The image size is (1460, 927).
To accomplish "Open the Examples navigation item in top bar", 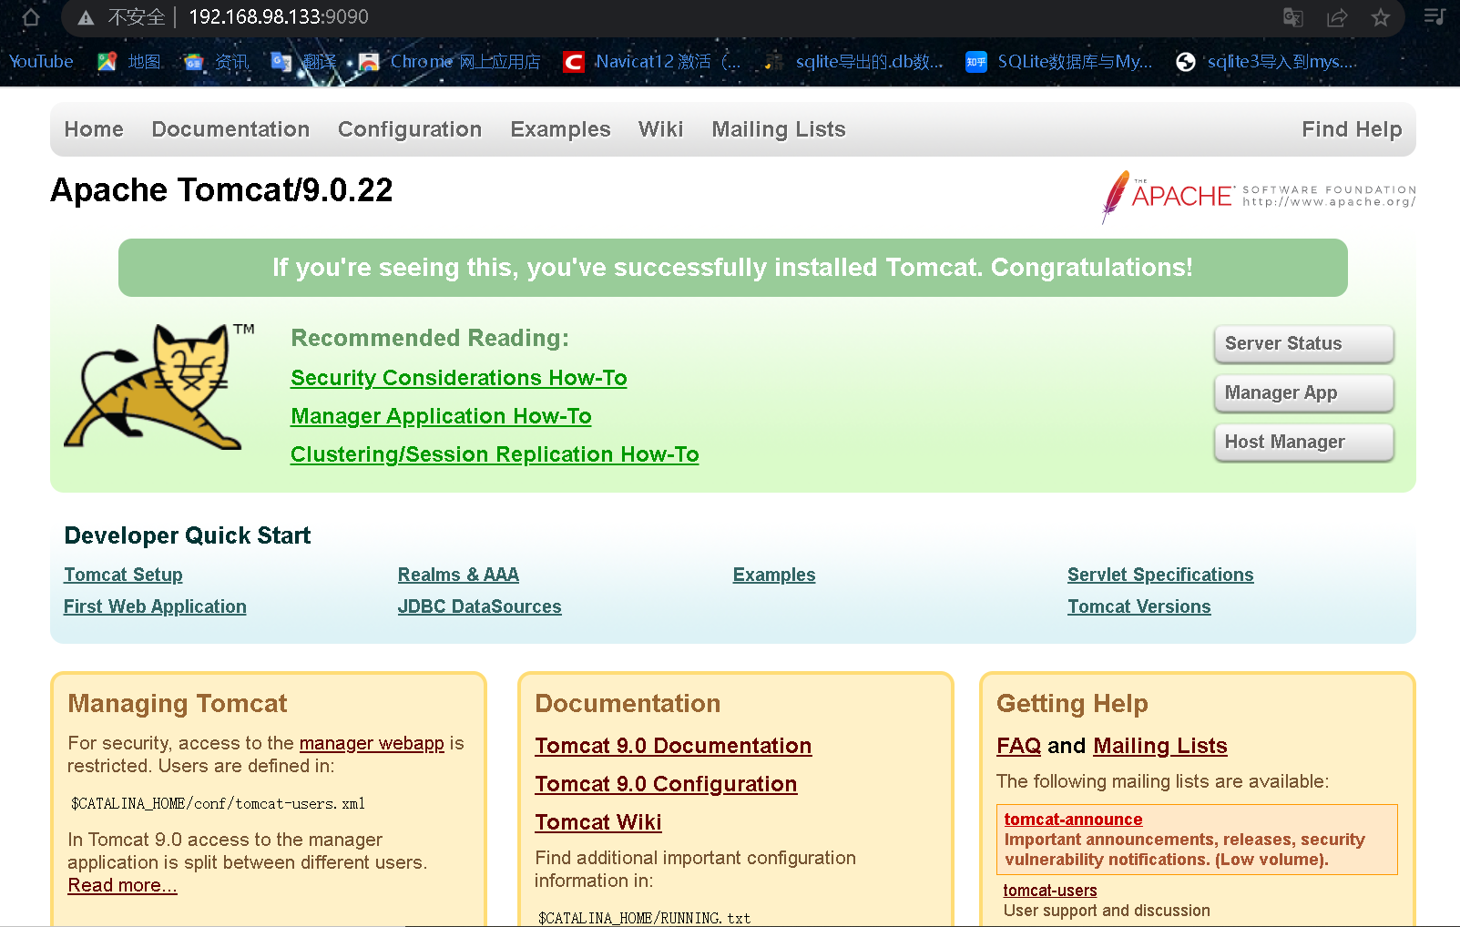I will click(x=561, y=129).
